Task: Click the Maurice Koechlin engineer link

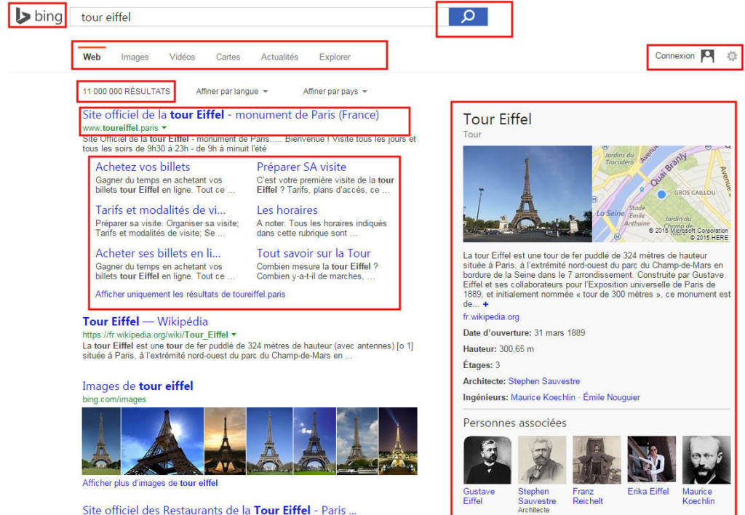Action: [543, 397]
